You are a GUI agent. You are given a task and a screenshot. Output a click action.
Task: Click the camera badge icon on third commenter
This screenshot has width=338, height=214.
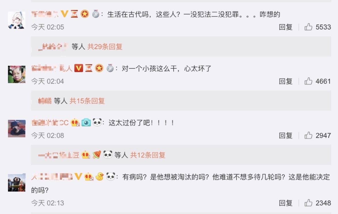pos(86,122)
